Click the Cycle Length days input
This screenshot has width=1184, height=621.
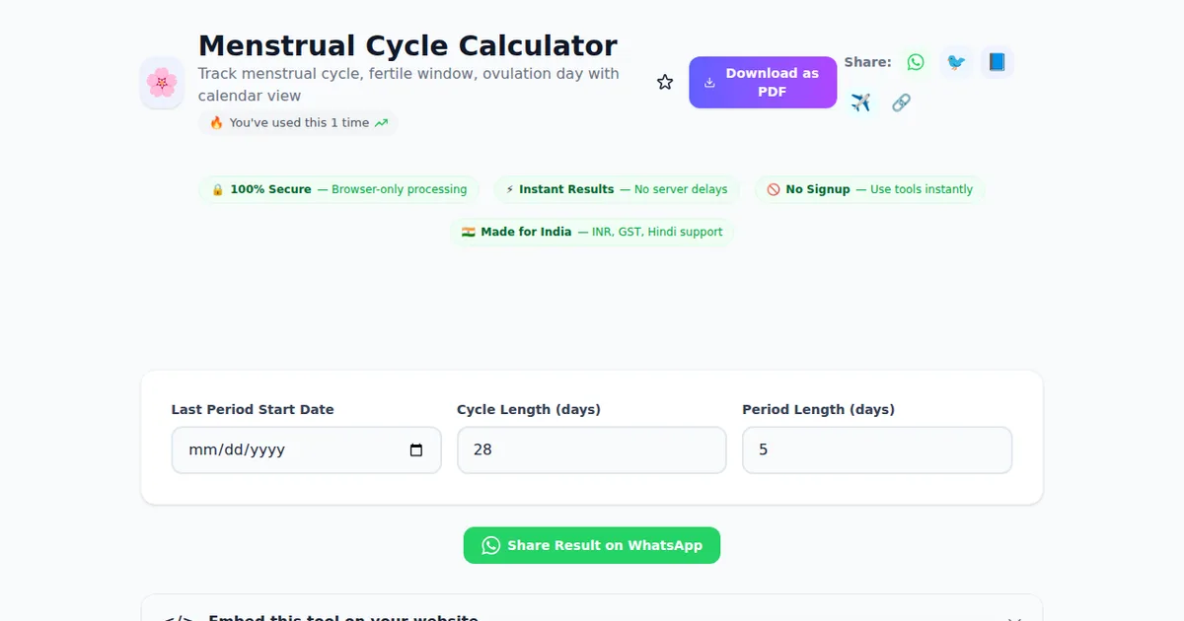591,450
